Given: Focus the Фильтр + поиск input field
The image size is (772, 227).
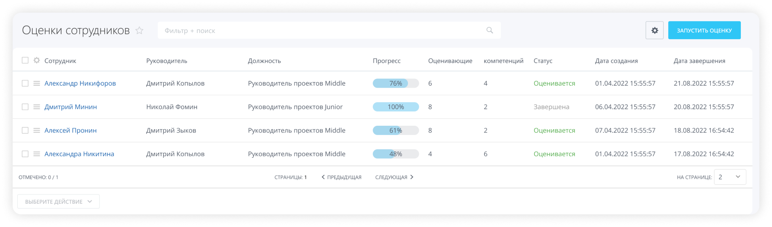Looking at the screenshot, I should pyautogui.click(x=329, y=30).
